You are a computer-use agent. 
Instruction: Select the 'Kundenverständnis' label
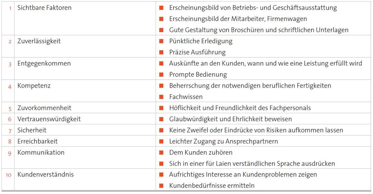[46, 175]
